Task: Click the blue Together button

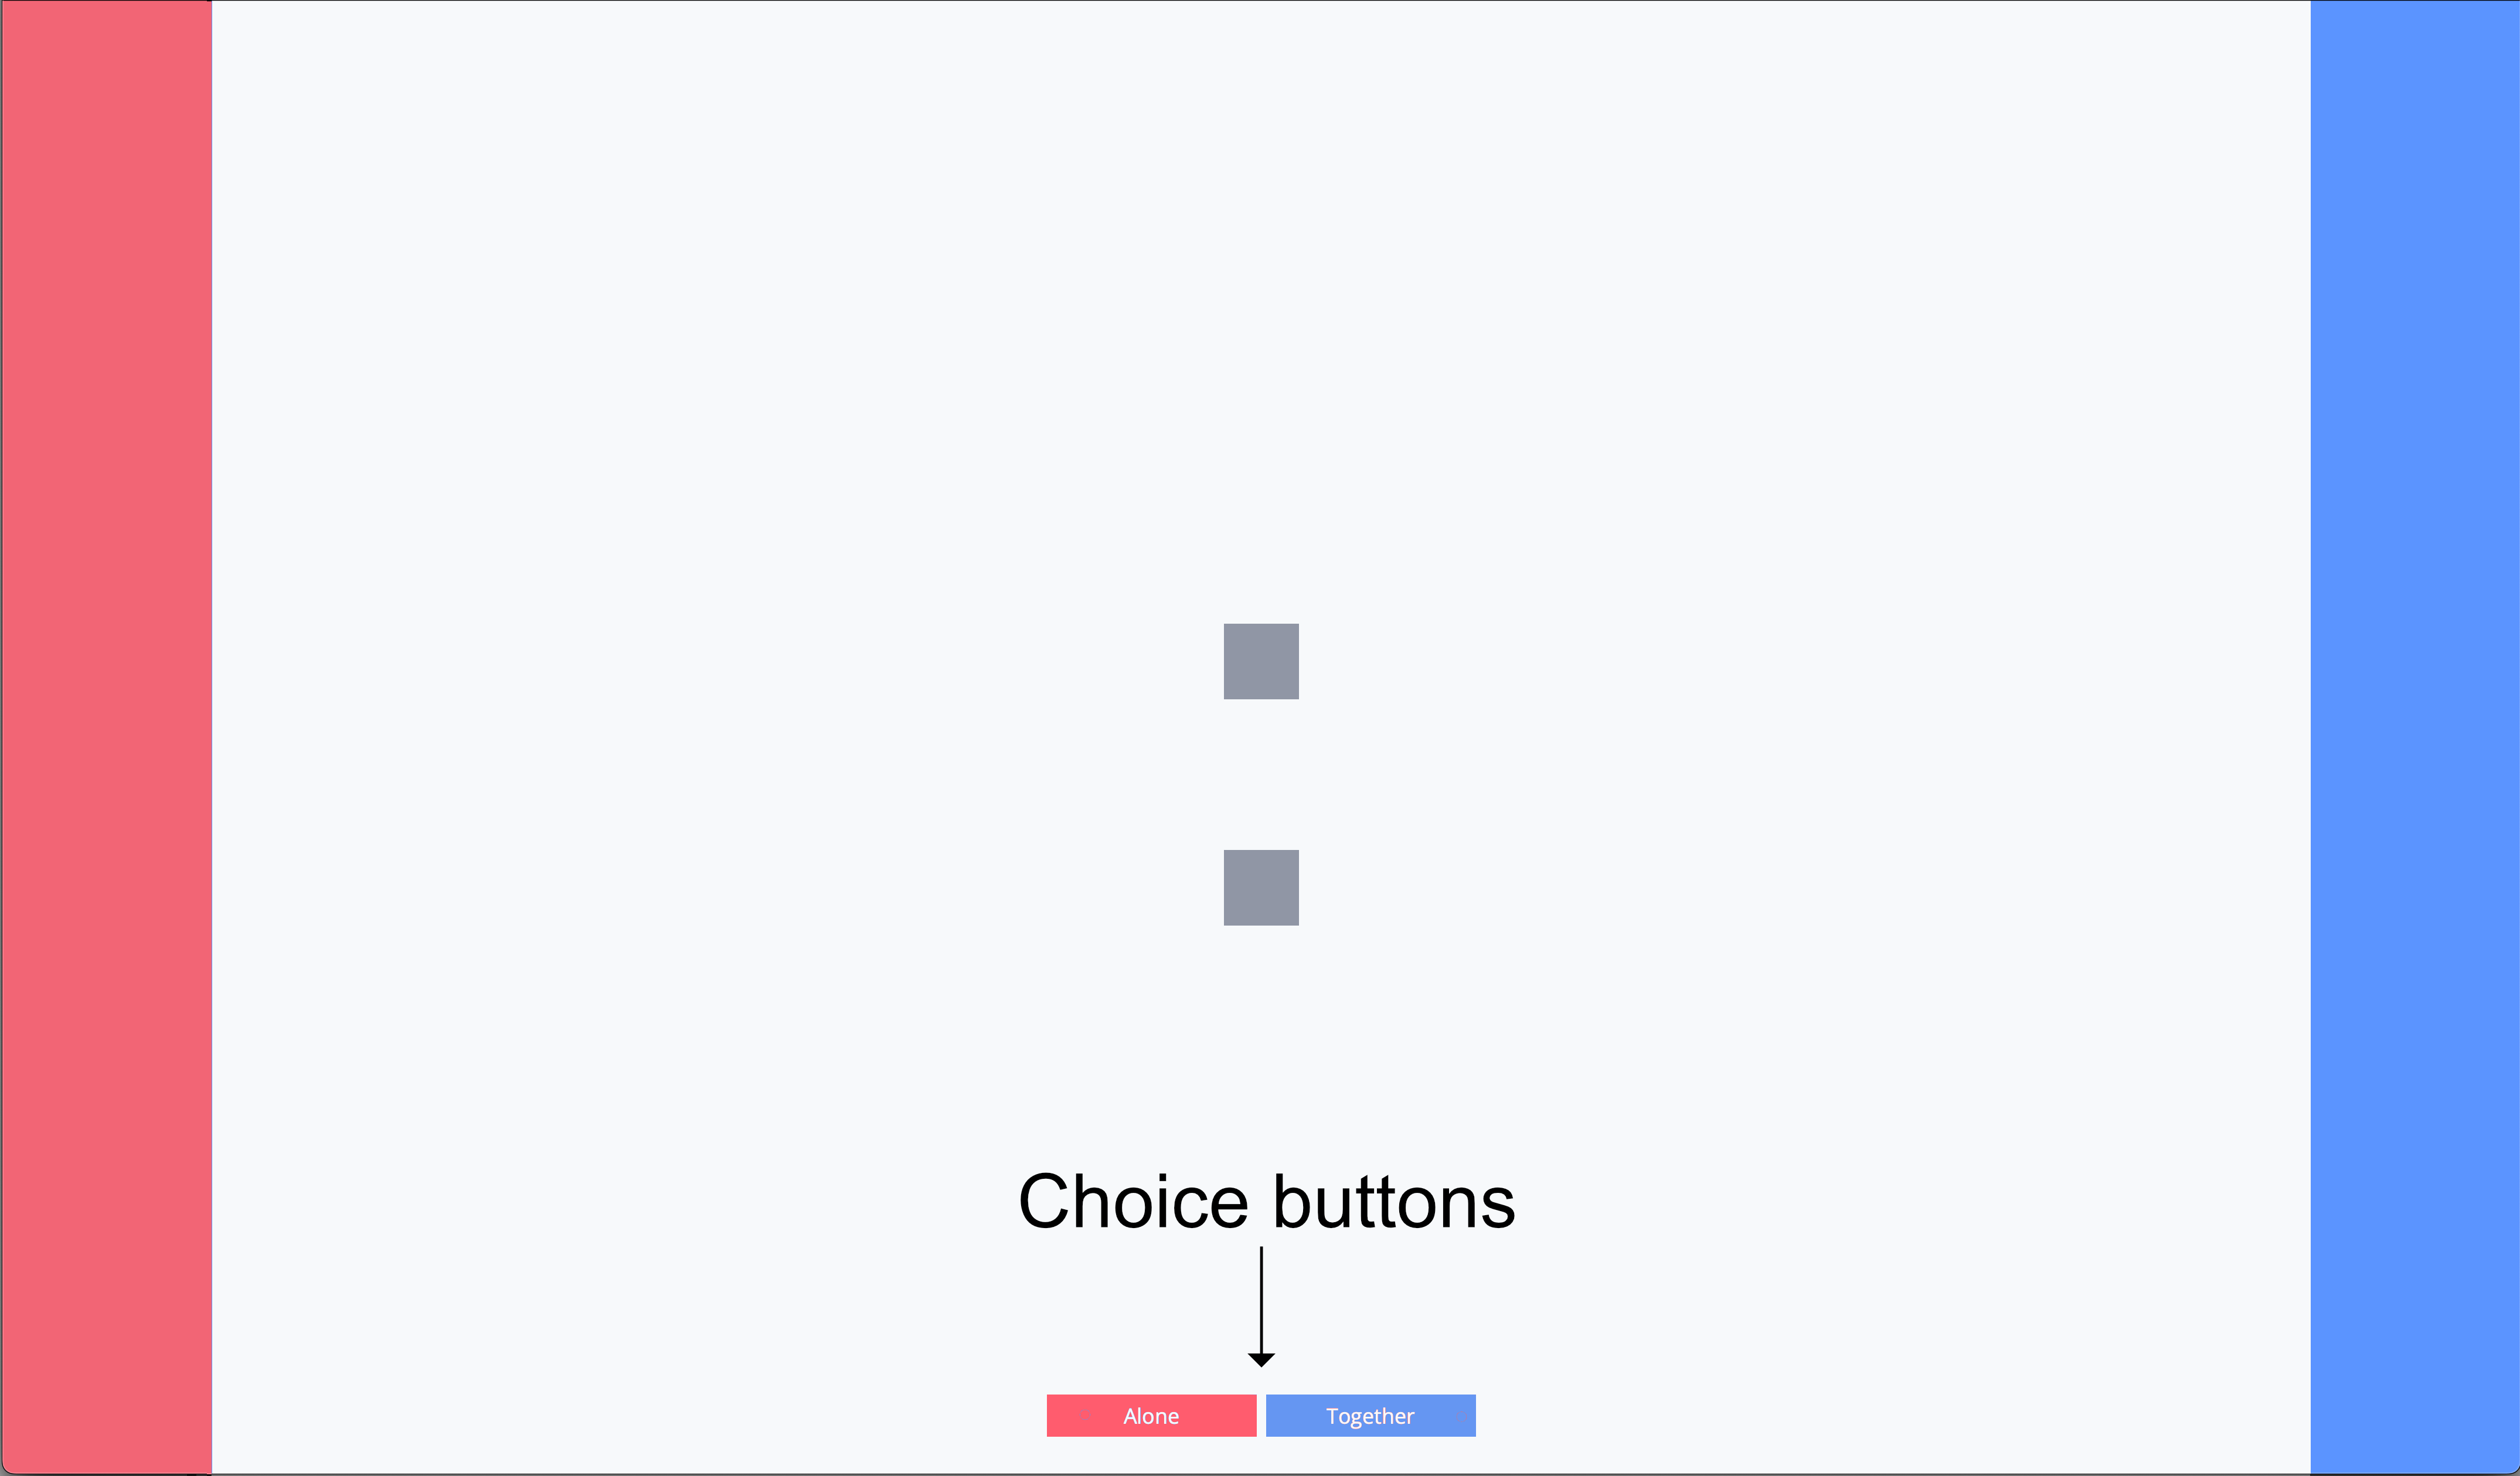Action: [x=1370, y=1415]
